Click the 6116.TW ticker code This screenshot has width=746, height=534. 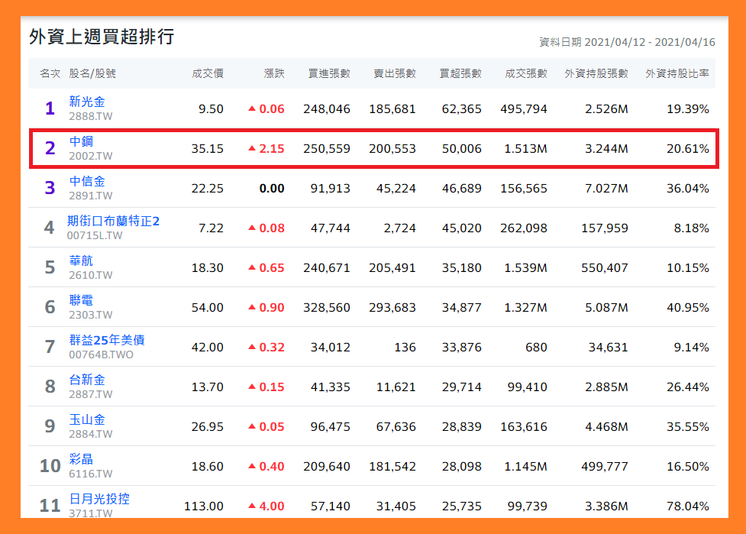(90, 474)
